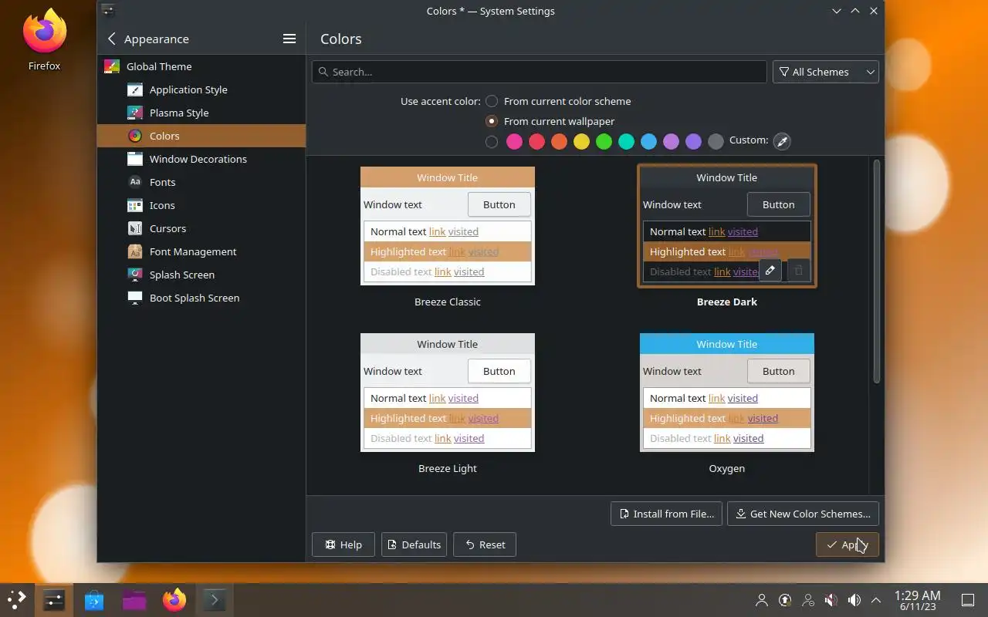Open Font Management settings
Screen dimensions: 988x617
click(201, 251)
